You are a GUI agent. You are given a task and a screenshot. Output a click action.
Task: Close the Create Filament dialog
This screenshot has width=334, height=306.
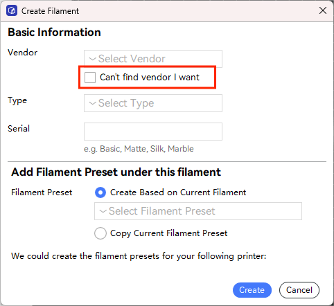323,10
